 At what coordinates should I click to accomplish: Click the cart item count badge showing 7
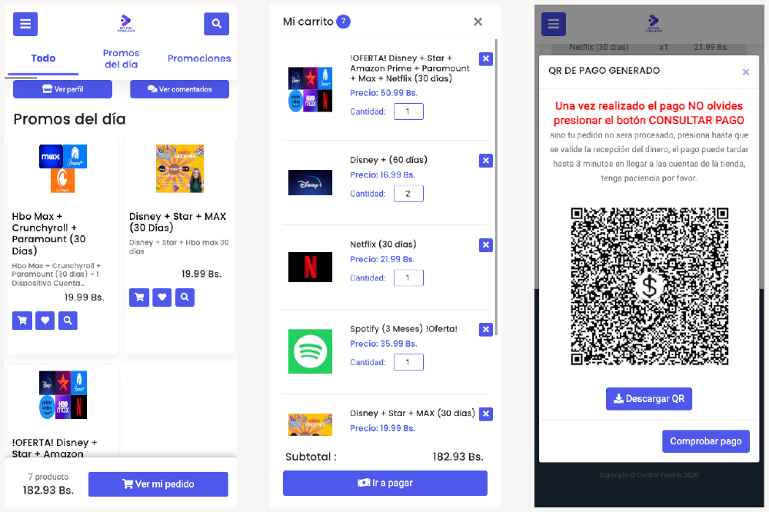click(343, 21)
